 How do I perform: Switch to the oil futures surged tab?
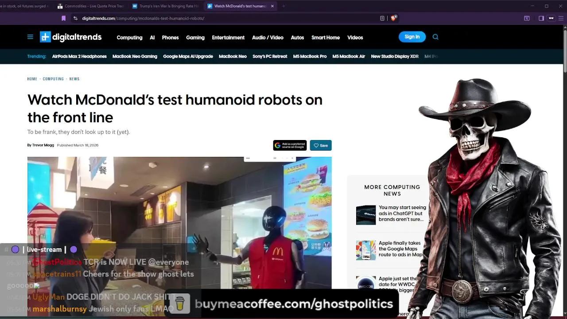[x=27, y=6]
